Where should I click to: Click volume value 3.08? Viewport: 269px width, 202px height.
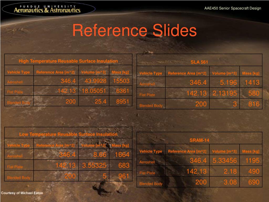230,182
